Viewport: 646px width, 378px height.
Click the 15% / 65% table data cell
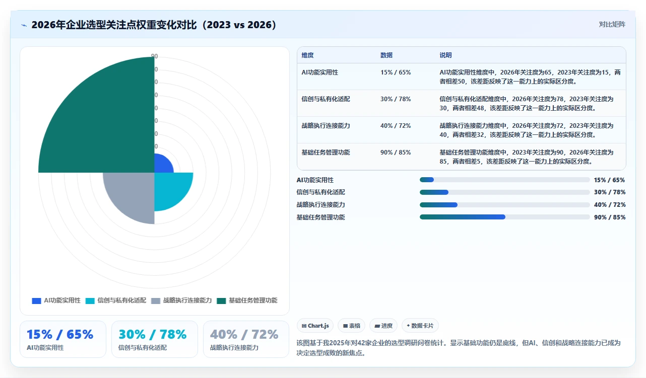click(x=396, y=72)
